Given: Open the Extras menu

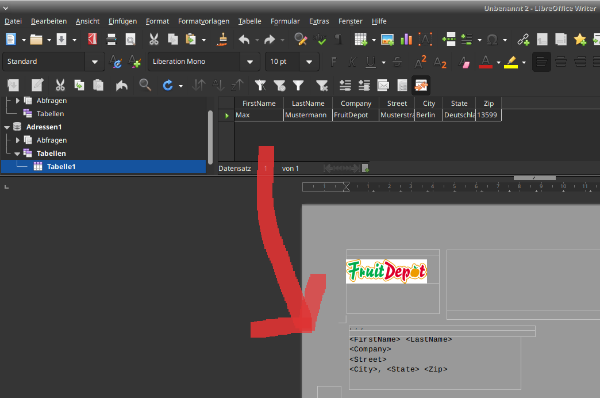Looking at the screenshot, I should click(x=319, y=21).
